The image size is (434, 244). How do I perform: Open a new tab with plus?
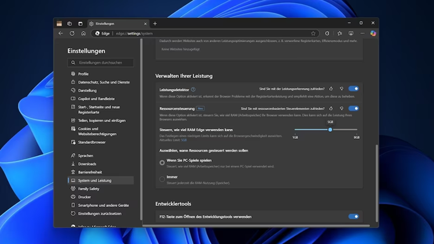tap(155, 24)
